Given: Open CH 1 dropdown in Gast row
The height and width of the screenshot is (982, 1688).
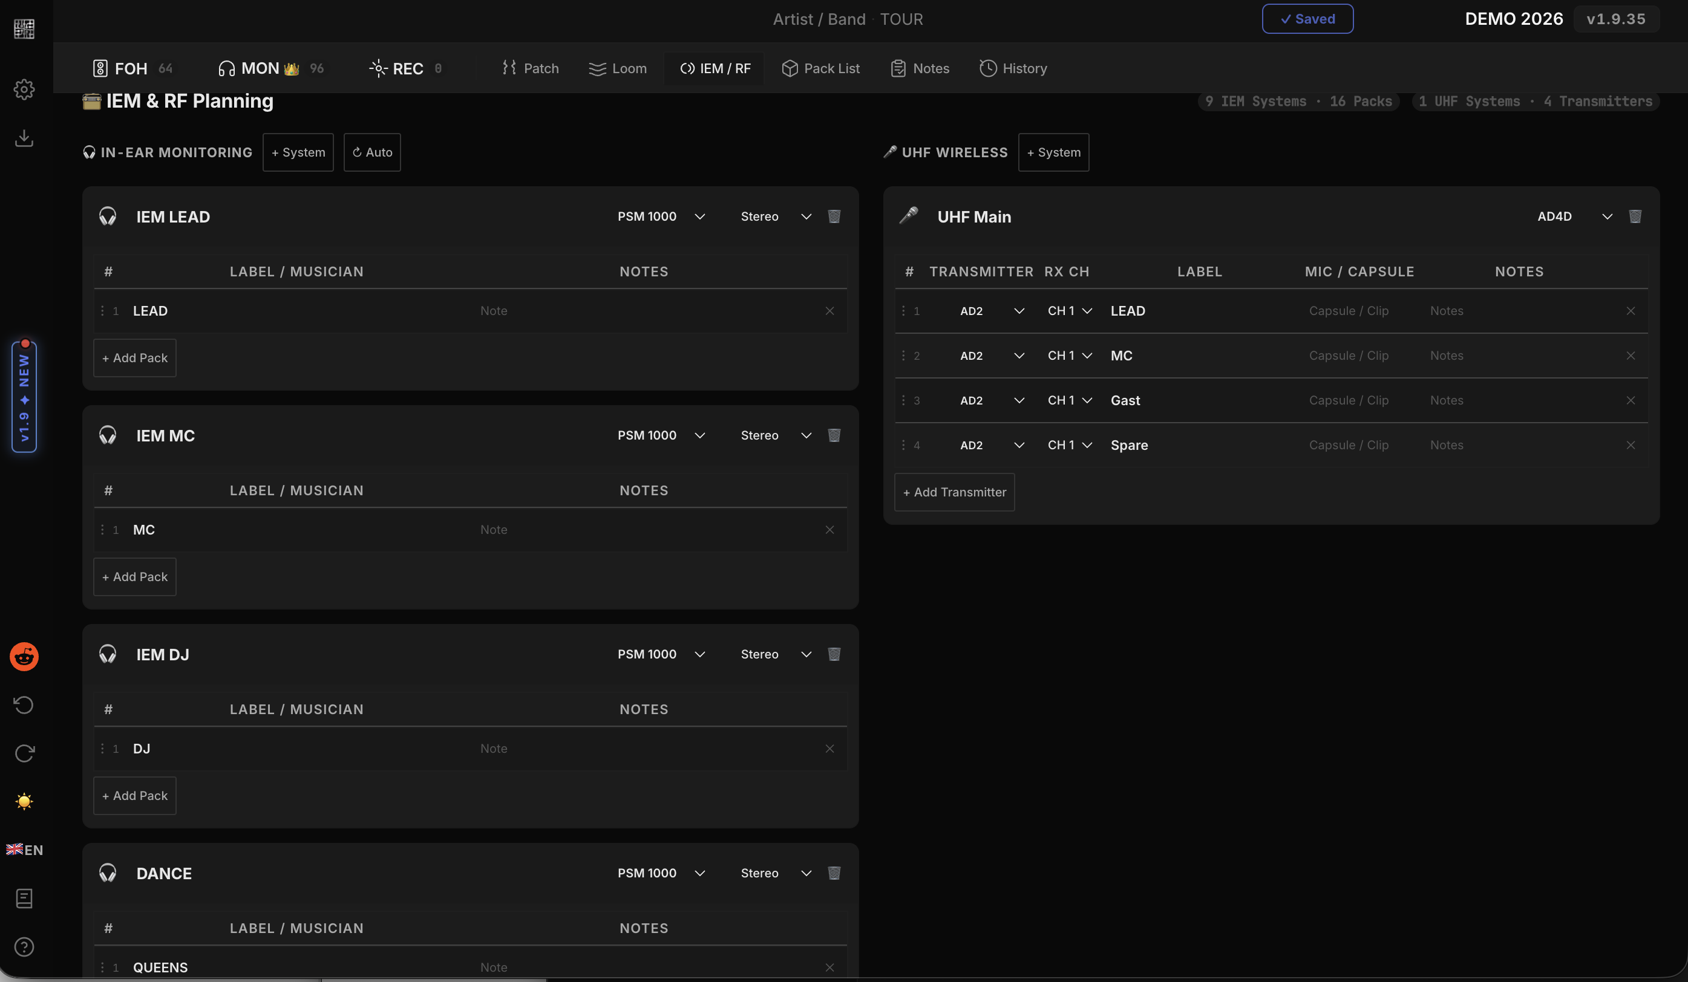Looking at the screenshot, I should click(x=1070, y=400).
